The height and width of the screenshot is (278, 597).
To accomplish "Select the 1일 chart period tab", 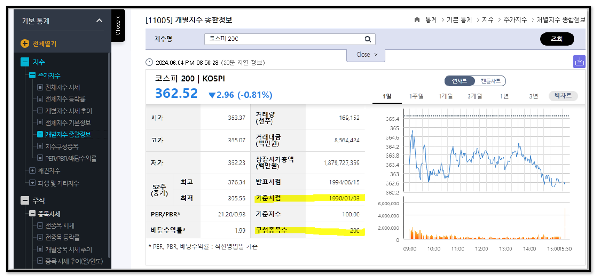I will click(x=387, y=96).
